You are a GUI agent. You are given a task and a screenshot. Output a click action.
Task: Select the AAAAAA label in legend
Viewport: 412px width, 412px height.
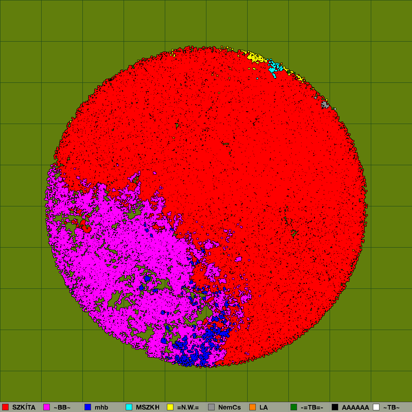click(356, 407)
